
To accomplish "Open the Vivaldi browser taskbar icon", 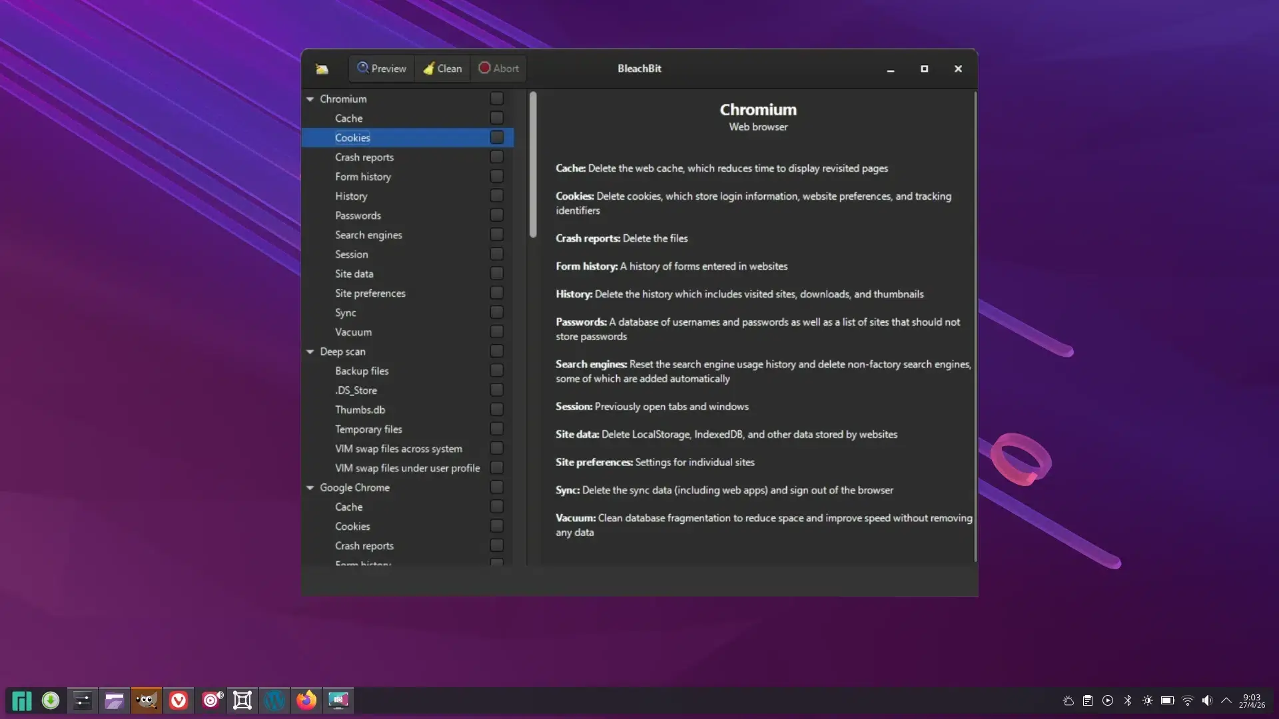I will [179, 700].
